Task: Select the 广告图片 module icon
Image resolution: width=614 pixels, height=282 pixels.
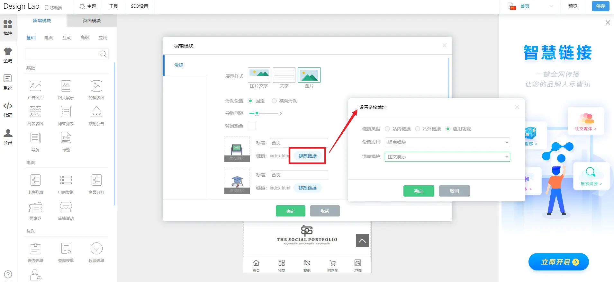Action: 35,86
